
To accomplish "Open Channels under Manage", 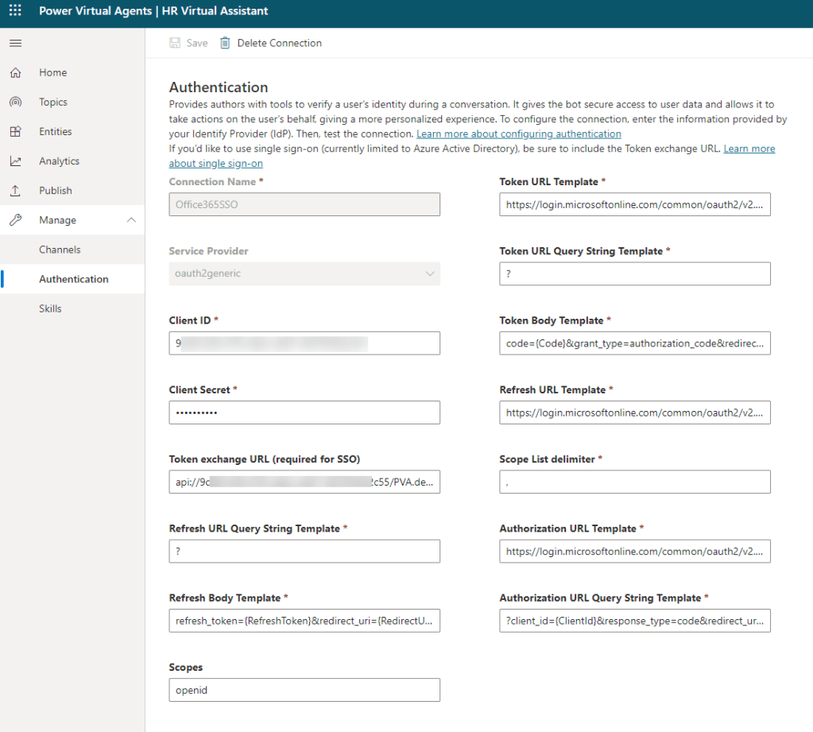I will pyautogui.click(x=60, y=250).
